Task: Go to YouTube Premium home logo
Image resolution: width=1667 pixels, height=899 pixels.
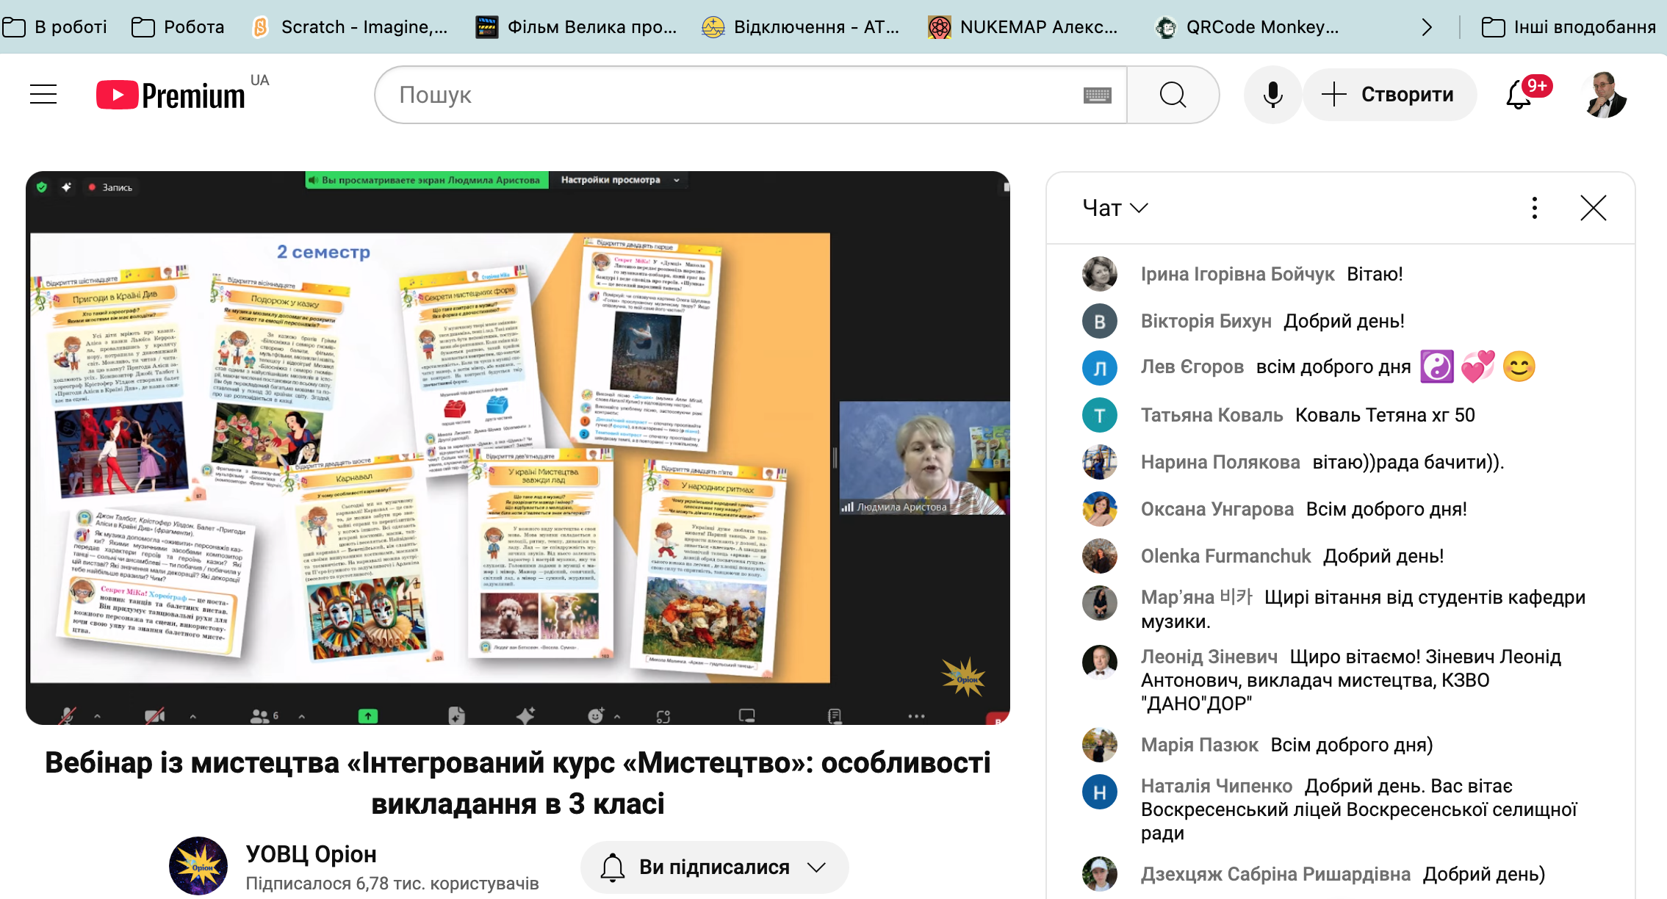Action: [170, 95]
